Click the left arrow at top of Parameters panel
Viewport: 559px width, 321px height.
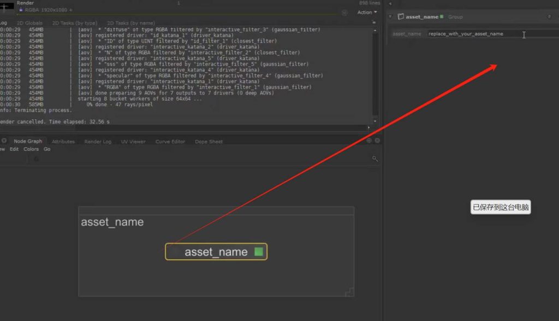tap(390, 3)
